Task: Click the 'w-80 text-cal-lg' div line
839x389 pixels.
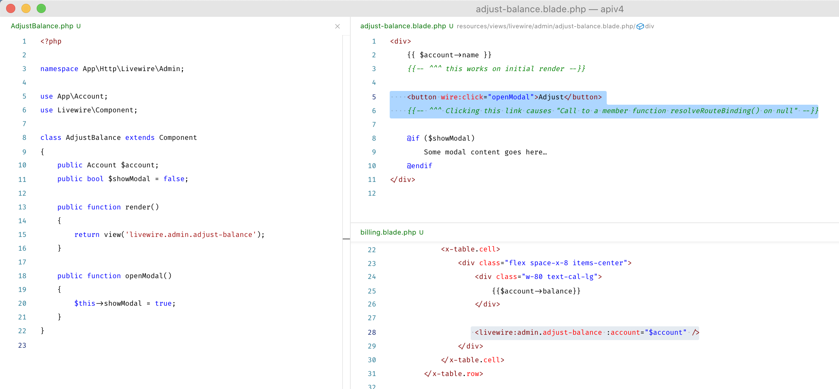Action: pyautogui.click(x=538, y=277)
